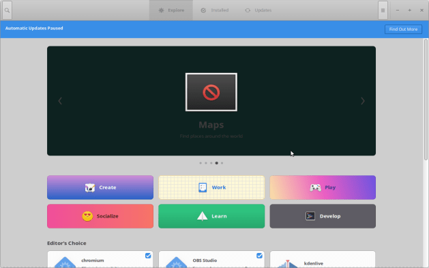Click the Socialize heart-eyes emoji icon
The height and width of the screenshot is (268, 429).
(x=87, y=216)
